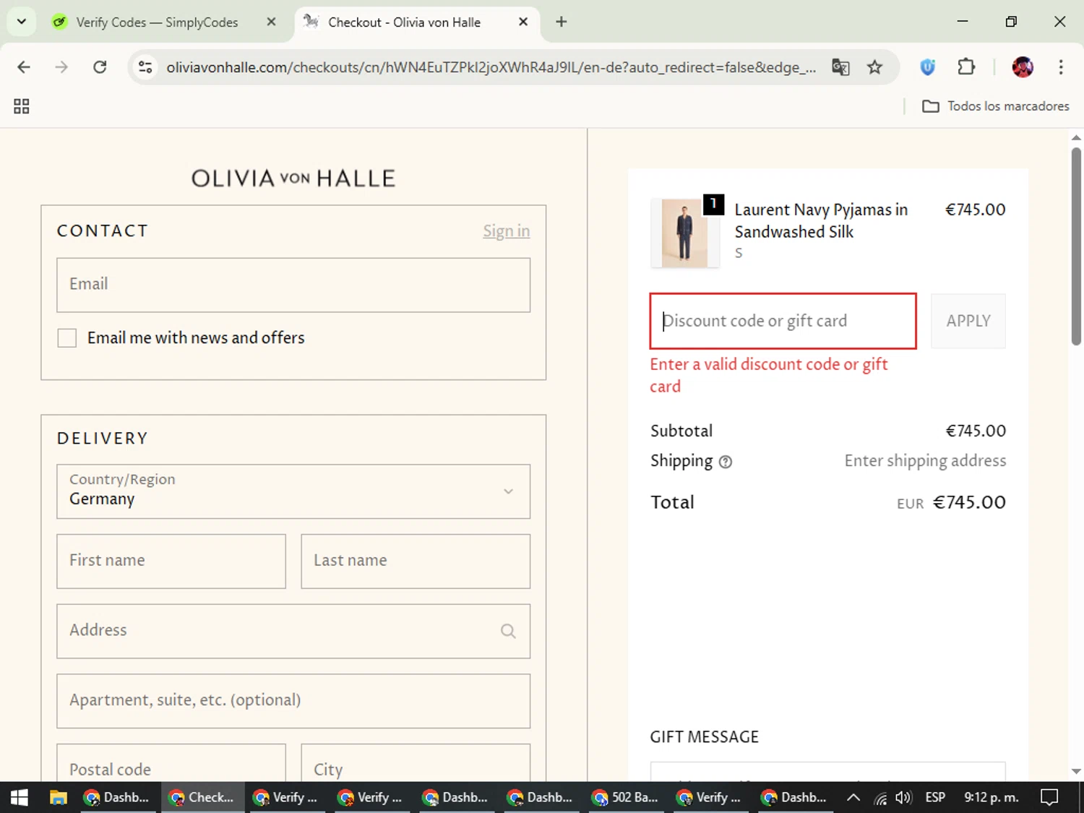Open site information icon in address bar

pos(145,67)
